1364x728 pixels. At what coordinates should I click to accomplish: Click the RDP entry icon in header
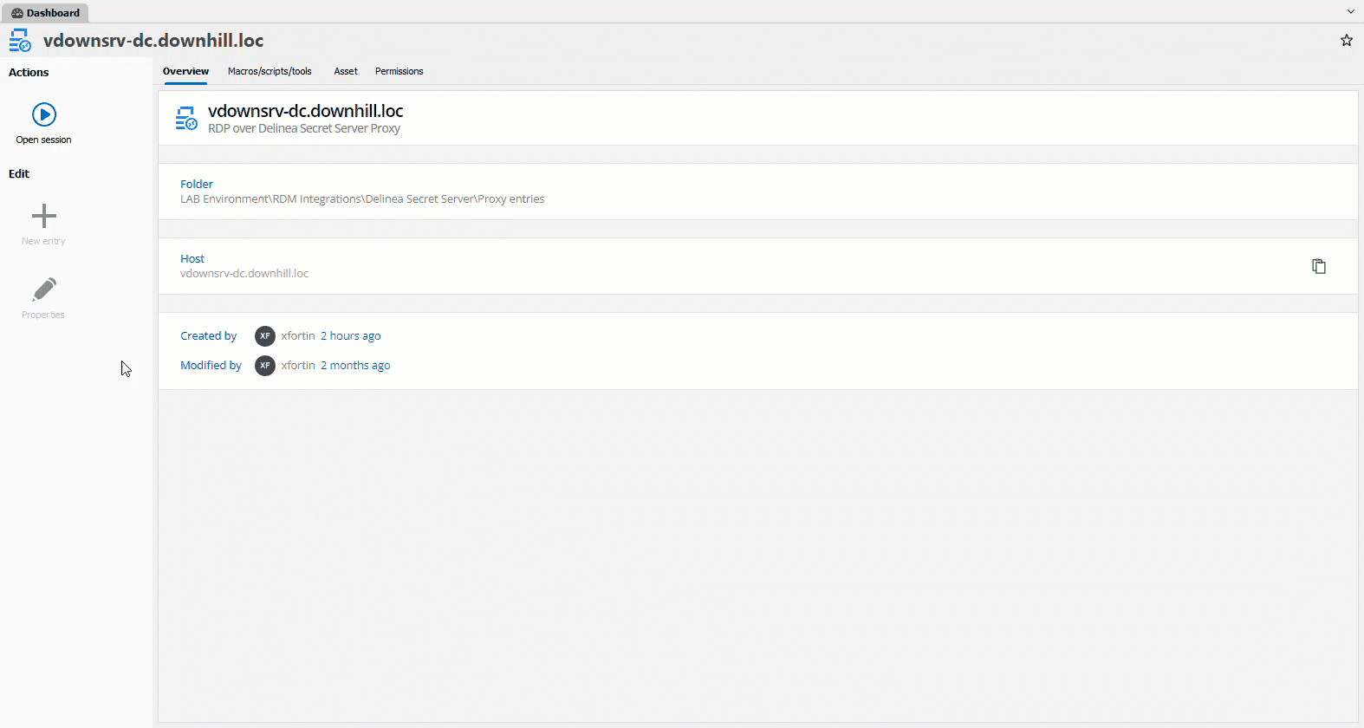click(x=20, y=41)
